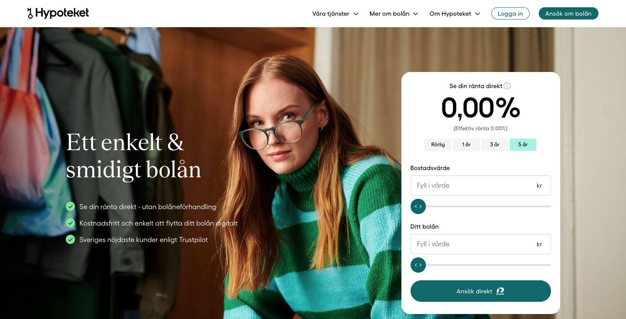Expand the 'Våra tjänster' dropdown menu

(335, 14)
